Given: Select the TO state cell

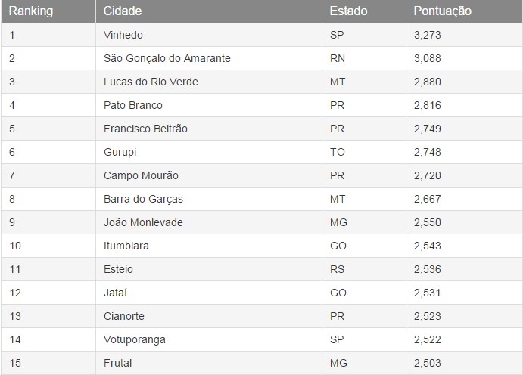Looking at the screenshot, I should point(364,152).
